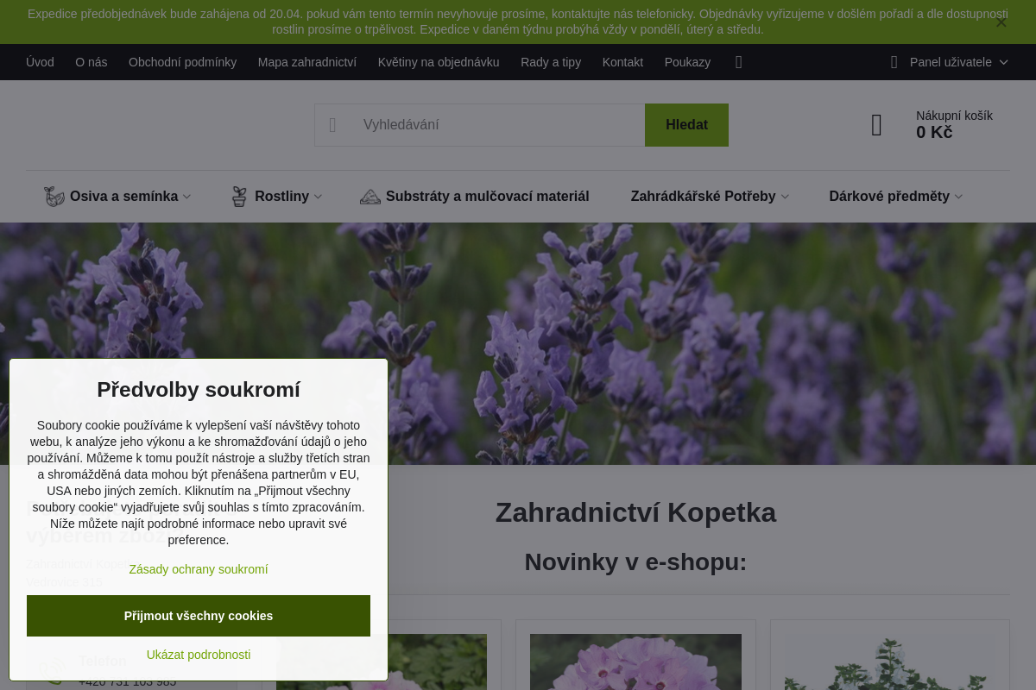Open the product photo on the white background
Viewport: 1036px width, 690px height.
pos(890,662)
